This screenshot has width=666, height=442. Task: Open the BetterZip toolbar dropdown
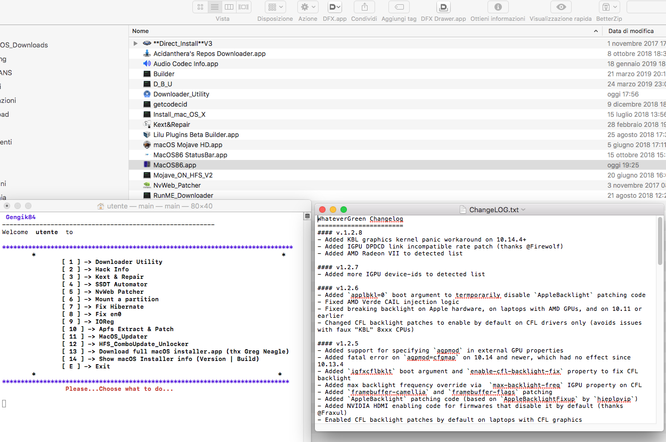609,7
